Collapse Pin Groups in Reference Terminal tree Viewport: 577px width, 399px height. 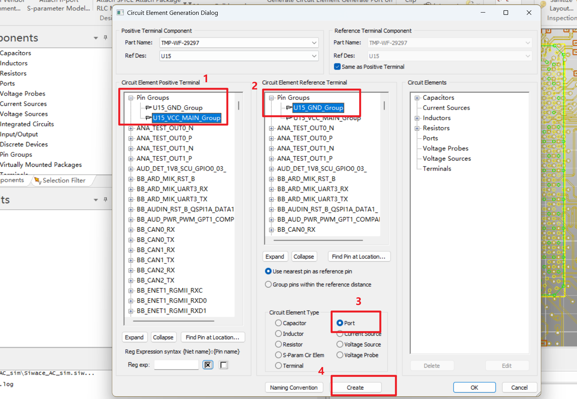click(x=271, y=98)
